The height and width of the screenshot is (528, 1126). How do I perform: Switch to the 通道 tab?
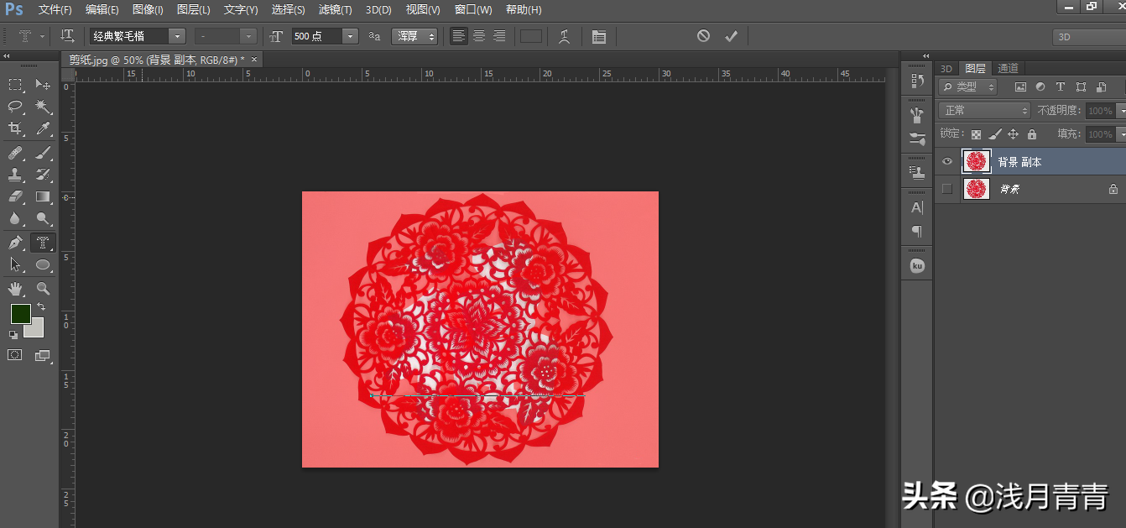coord(1008,69)
